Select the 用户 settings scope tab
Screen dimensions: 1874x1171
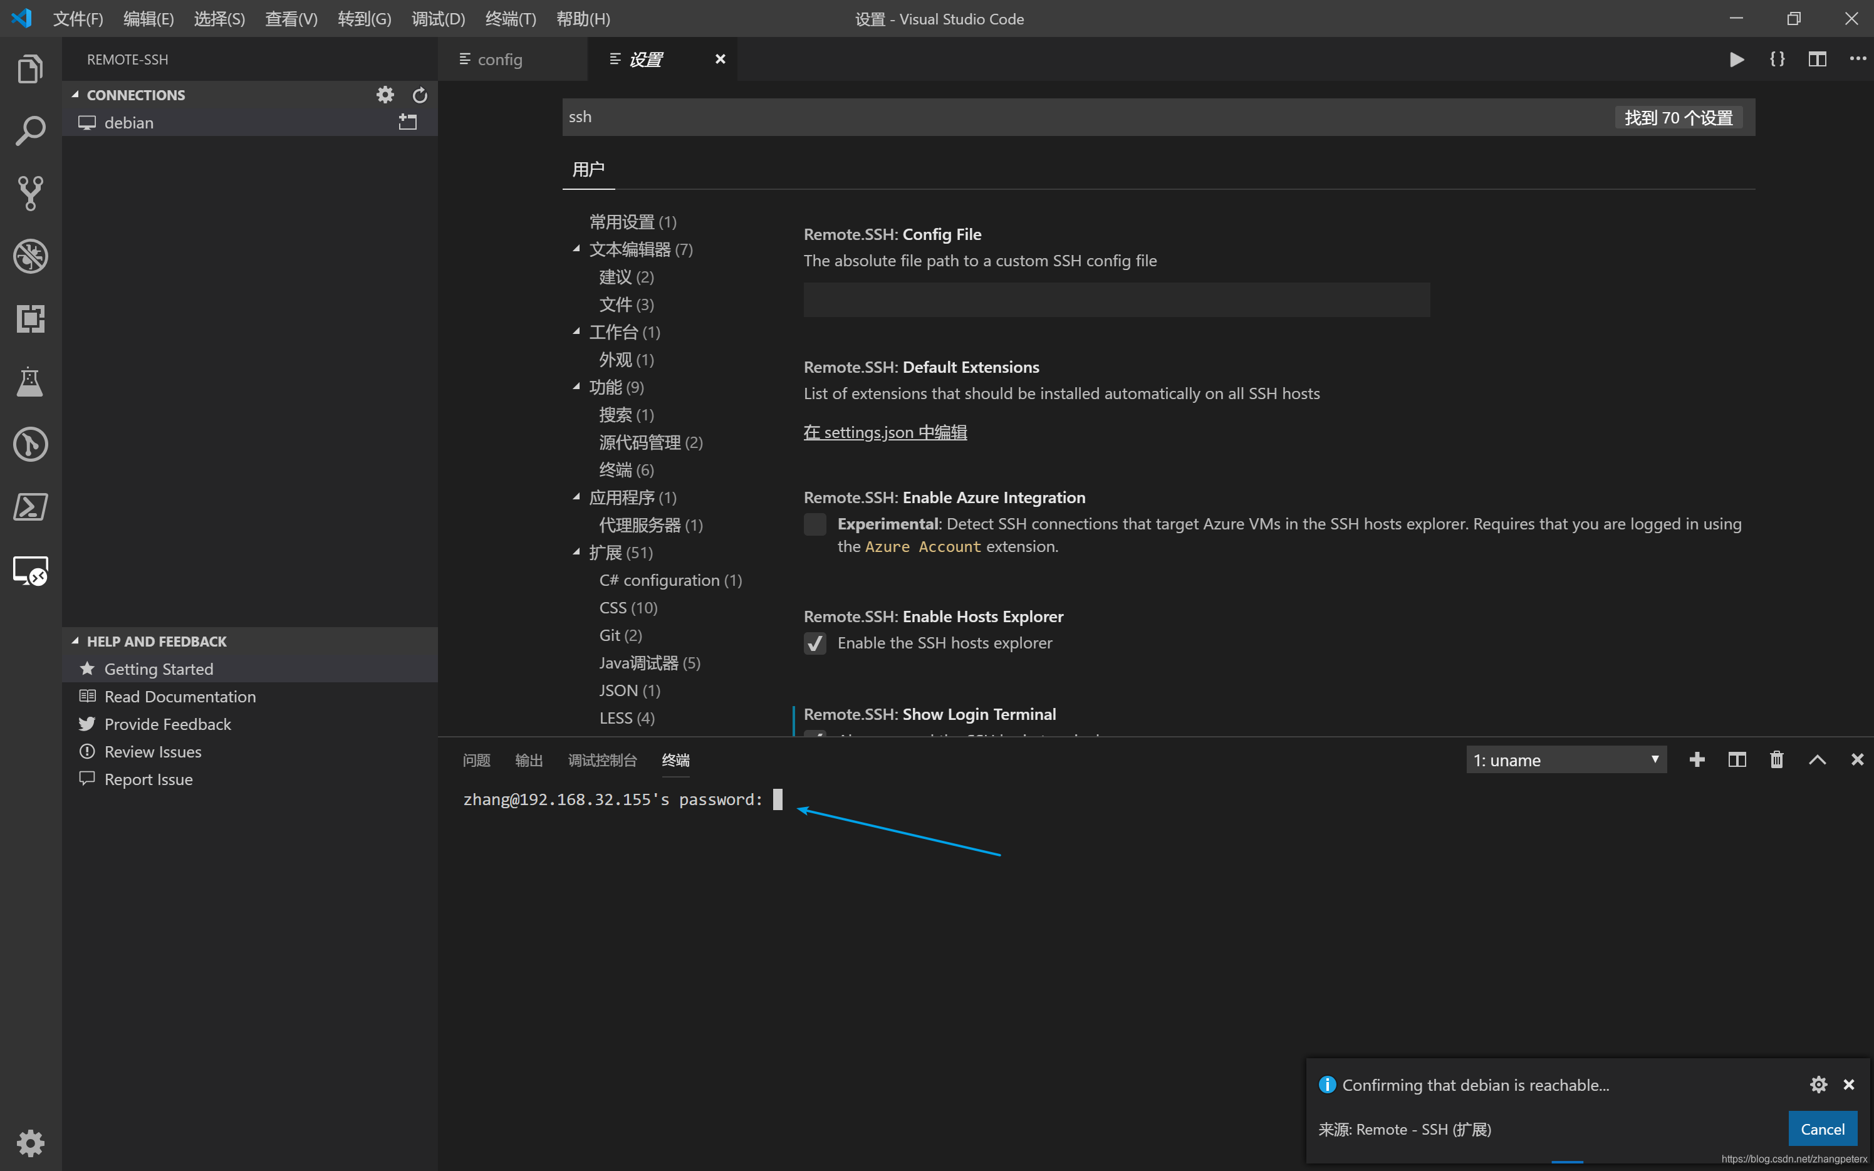tap(588, 170)
